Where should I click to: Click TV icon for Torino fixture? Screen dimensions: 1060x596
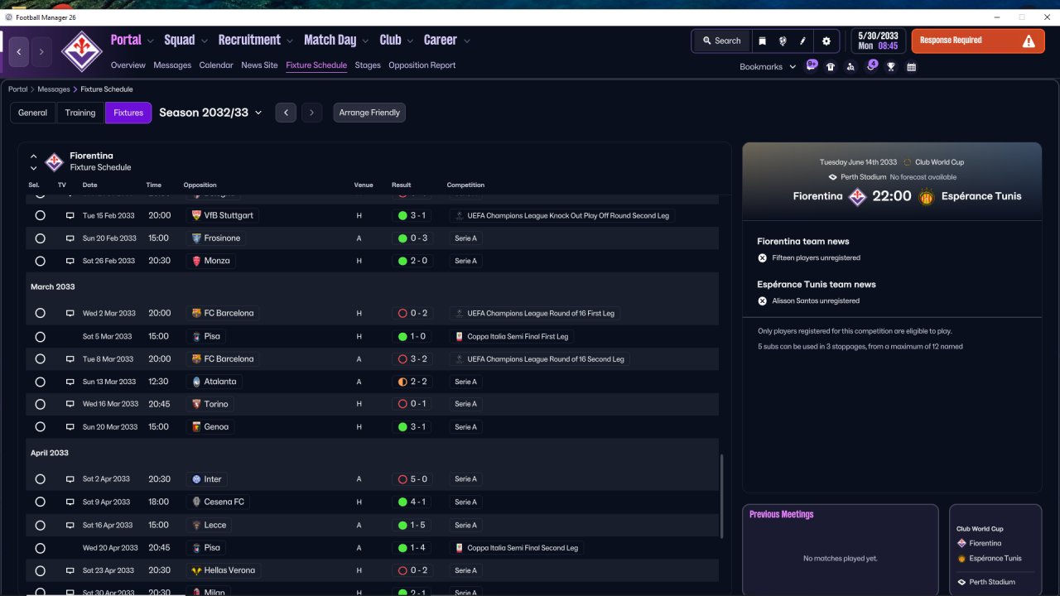coord(70,404)
